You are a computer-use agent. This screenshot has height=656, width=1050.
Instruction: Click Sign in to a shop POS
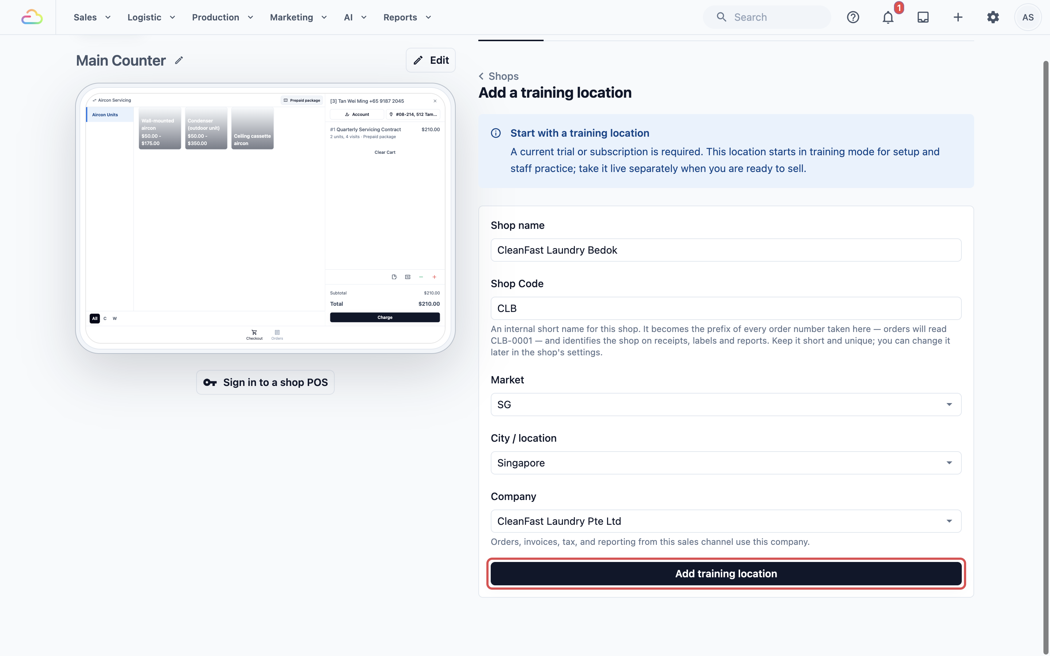(265, 382)
